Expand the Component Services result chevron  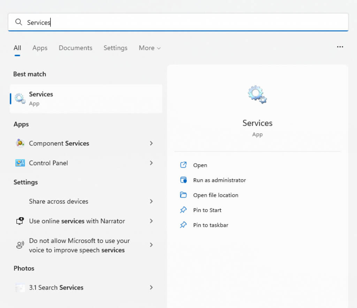(151, 143)
